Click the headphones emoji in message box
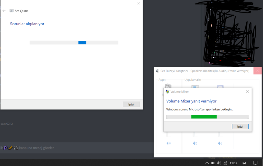The height and width of the screenshot is (166, 263). 16,148
